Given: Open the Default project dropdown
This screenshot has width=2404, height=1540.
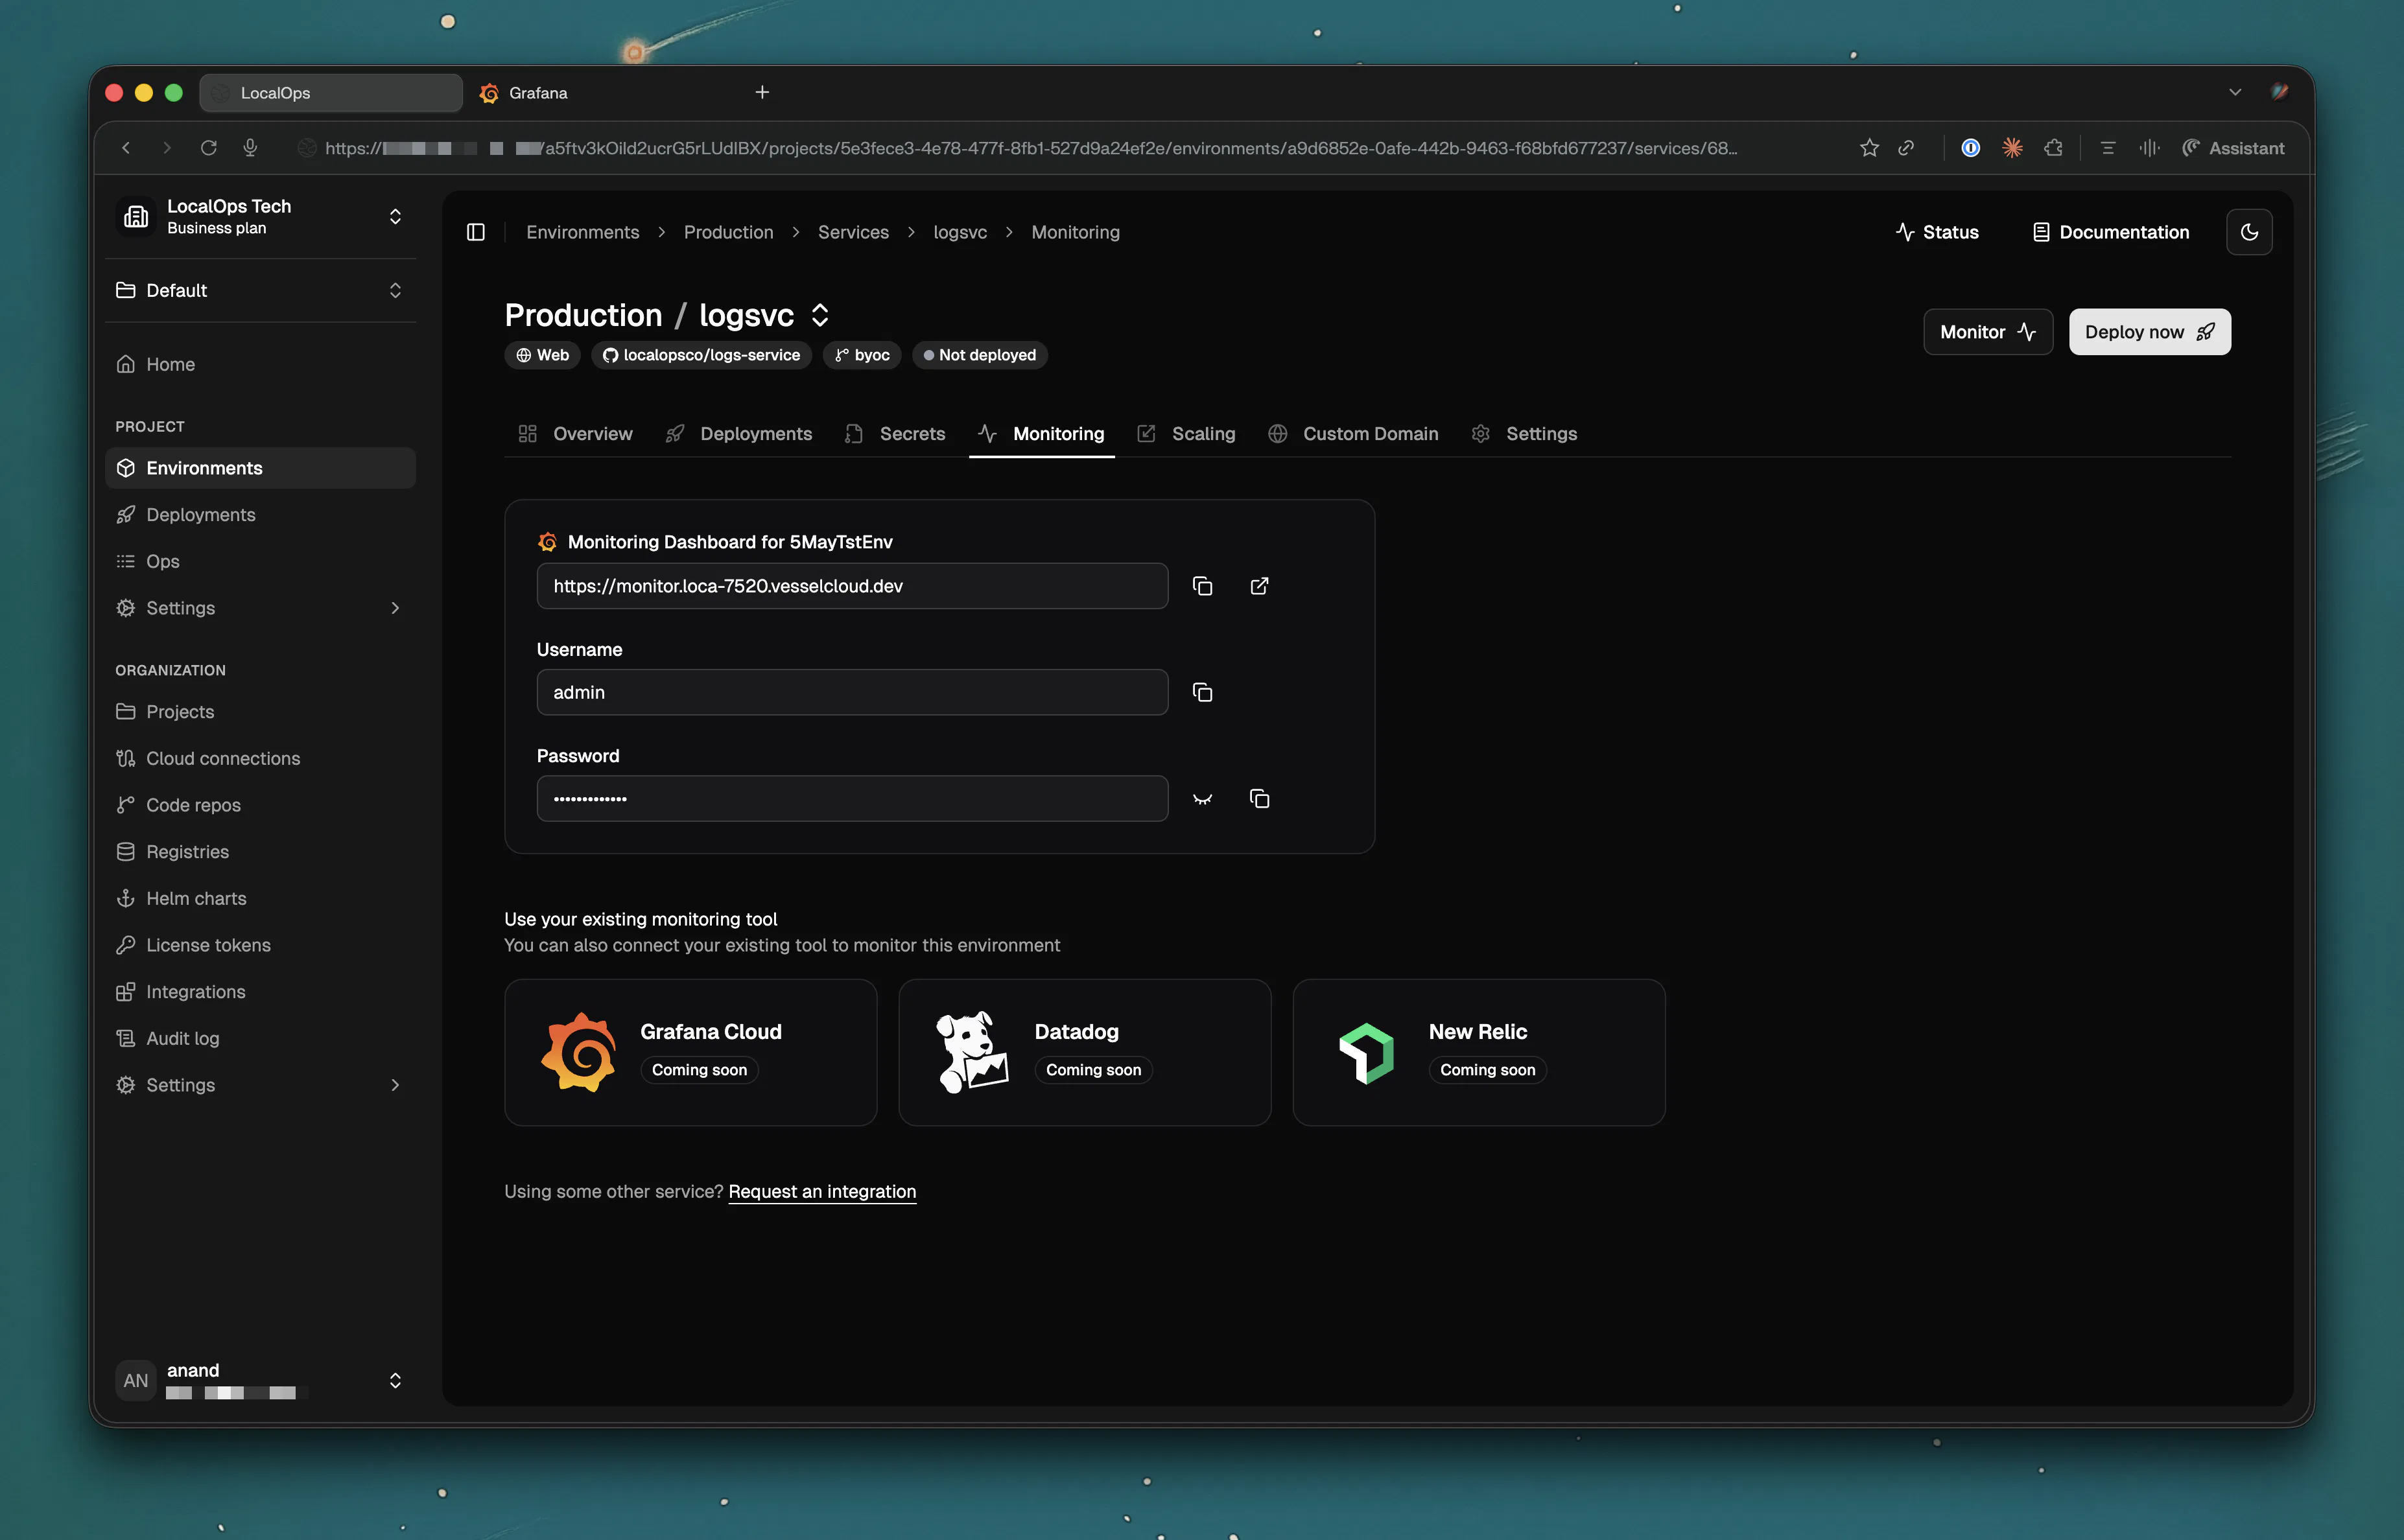Looking at the screenshot, I should (x=260, y=290).
